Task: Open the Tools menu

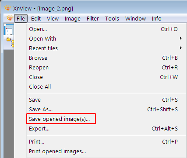Action: (112, 19)
